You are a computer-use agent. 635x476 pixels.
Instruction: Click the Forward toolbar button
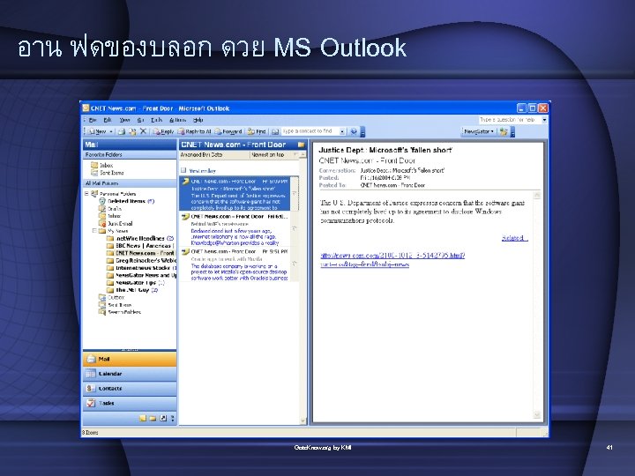[228, 131]
